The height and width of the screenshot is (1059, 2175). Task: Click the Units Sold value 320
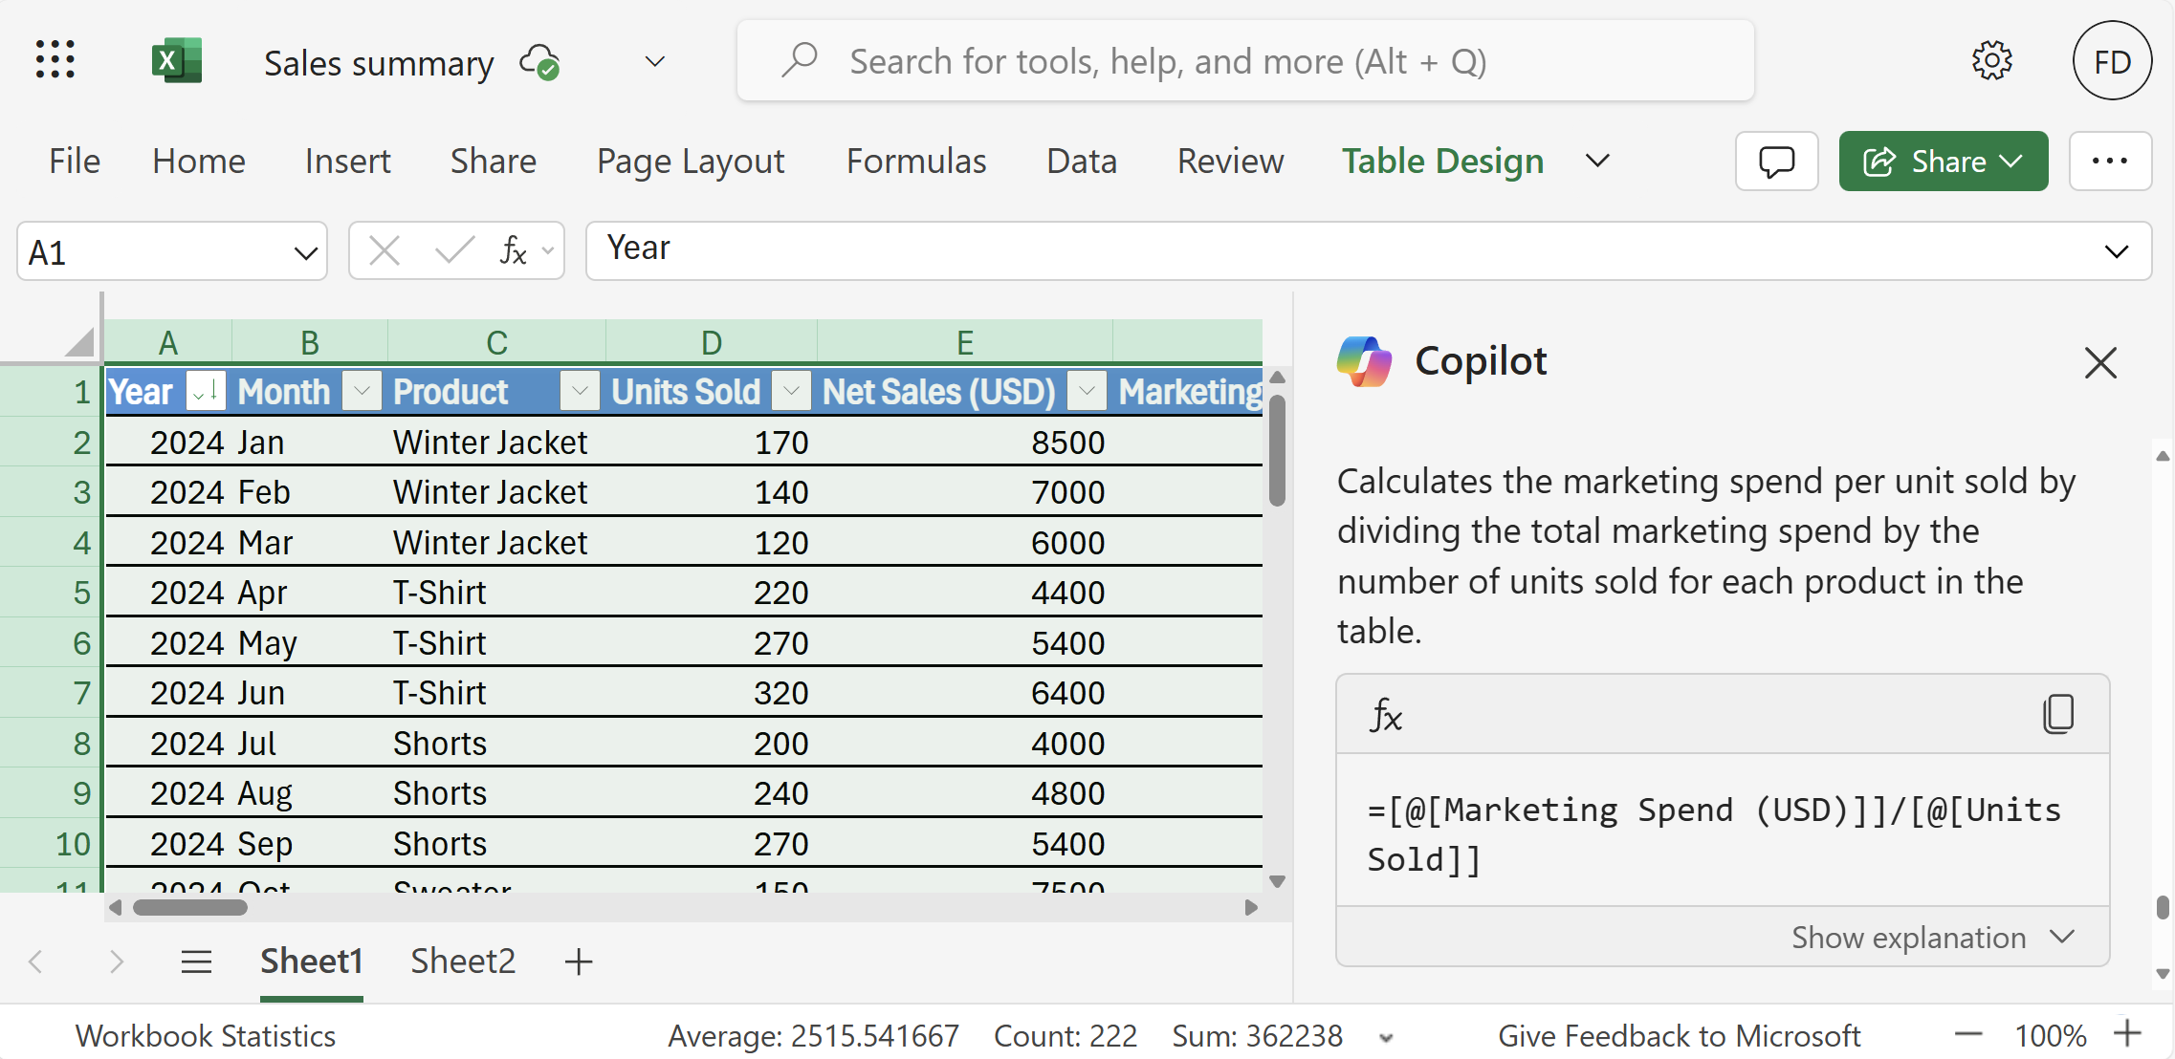(x=712, y=693)
